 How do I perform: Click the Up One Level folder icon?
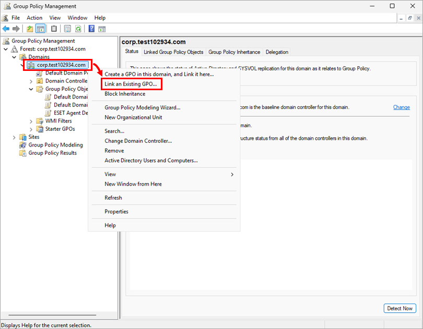30,29
